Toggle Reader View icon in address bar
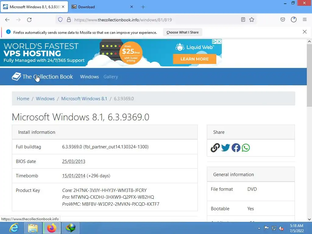The height and width of the screenshot is (234, 312). (243, 19)
